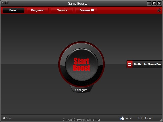Click the Tell a friend link
163x122 pixels.
[x=145, y=118]
